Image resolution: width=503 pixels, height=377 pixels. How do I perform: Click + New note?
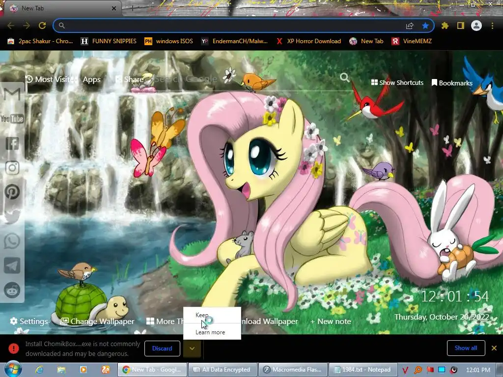pos(331,321)
